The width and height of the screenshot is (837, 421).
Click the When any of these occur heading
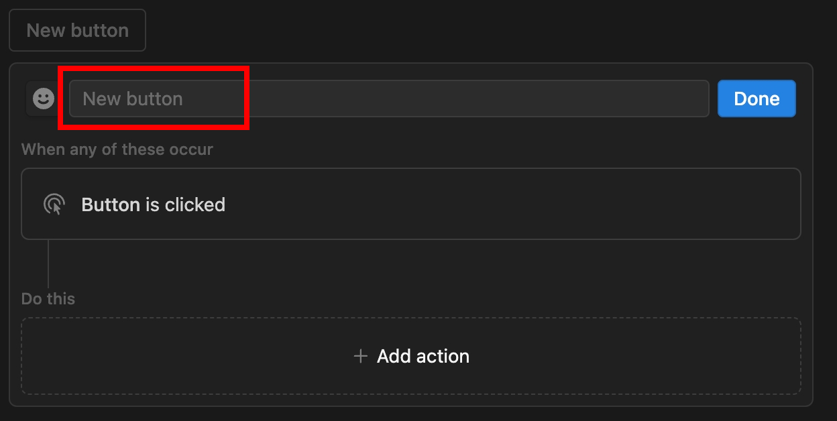[117, 149]
